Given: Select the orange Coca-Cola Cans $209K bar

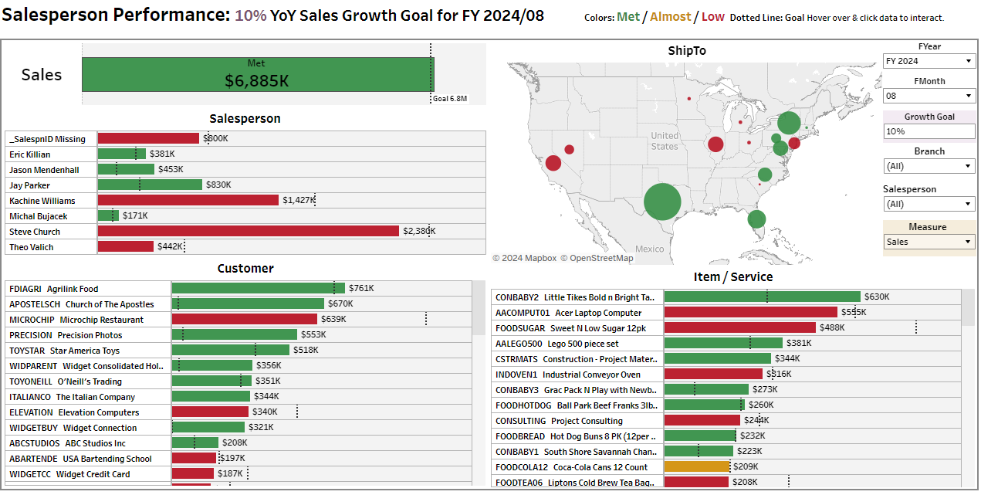Looking at the screenshot, I should point(696,467).
